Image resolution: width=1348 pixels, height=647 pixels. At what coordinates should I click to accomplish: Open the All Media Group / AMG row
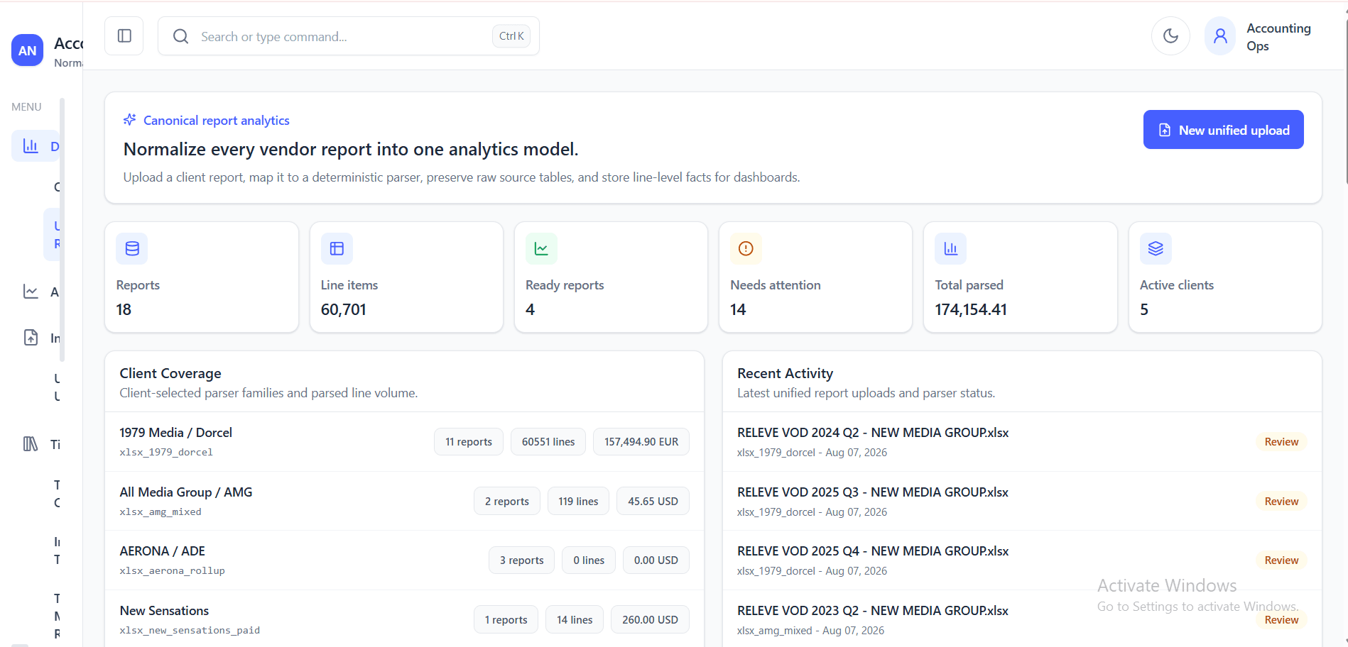[x=404, y=501]
